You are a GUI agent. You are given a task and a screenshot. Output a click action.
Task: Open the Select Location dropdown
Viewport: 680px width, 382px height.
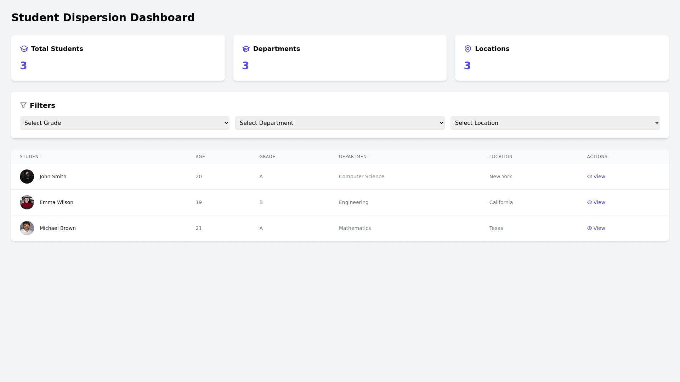(x=555, y=123)
